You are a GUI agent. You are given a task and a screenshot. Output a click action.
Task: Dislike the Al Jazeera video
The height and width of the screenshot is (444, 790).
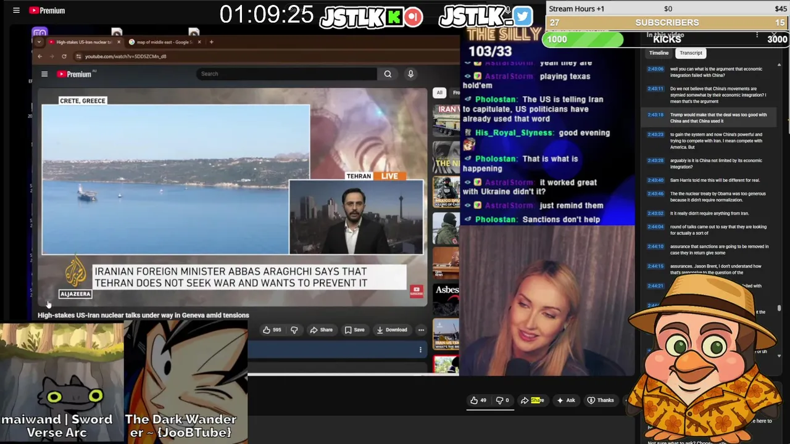tap(294, 330)
